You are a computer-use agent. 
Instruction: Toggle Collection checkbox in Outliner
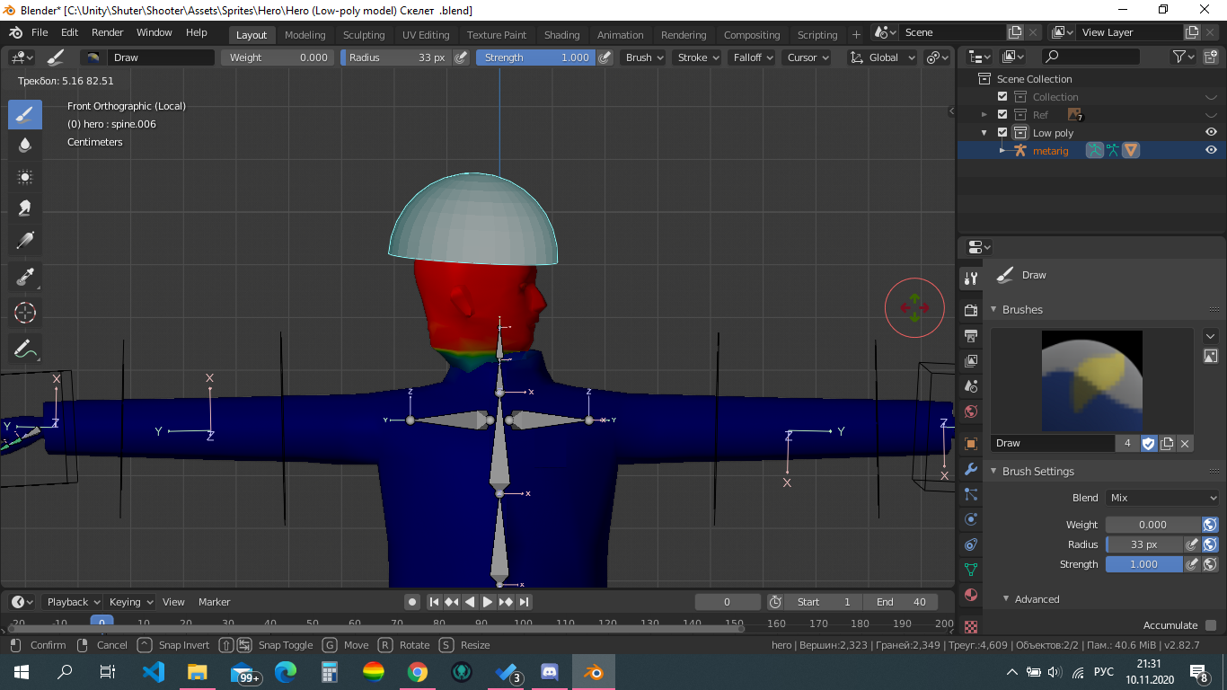1002,97
